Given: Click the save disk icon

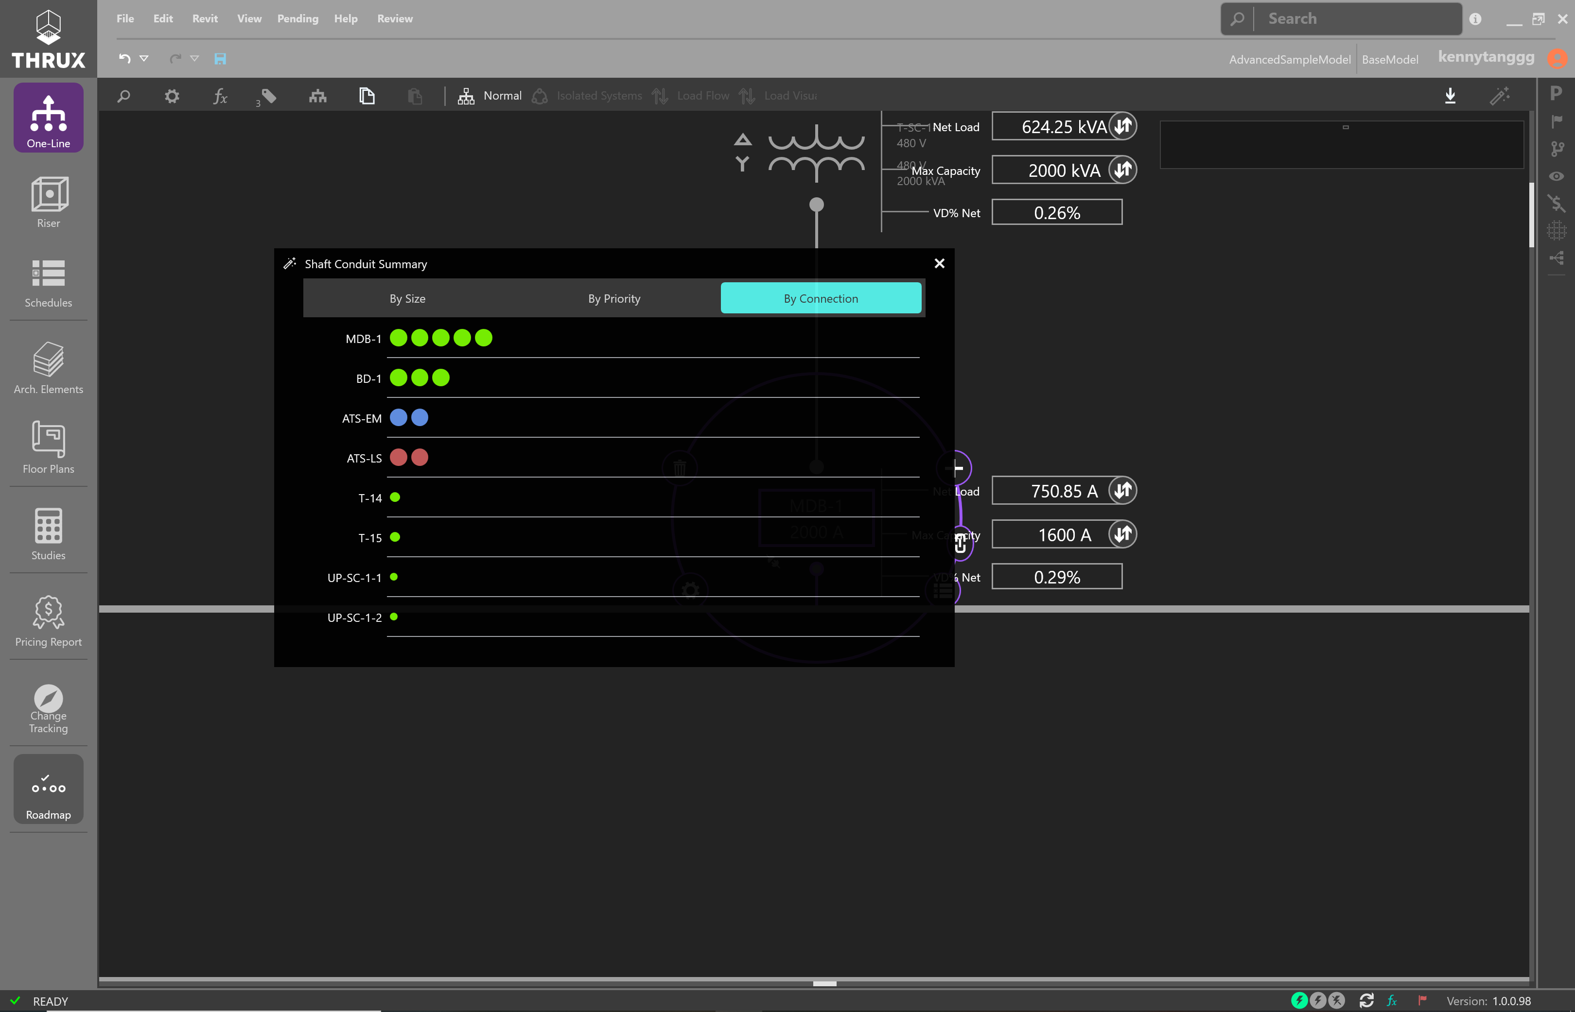Looking at the screenshot, I should point(220,58).
